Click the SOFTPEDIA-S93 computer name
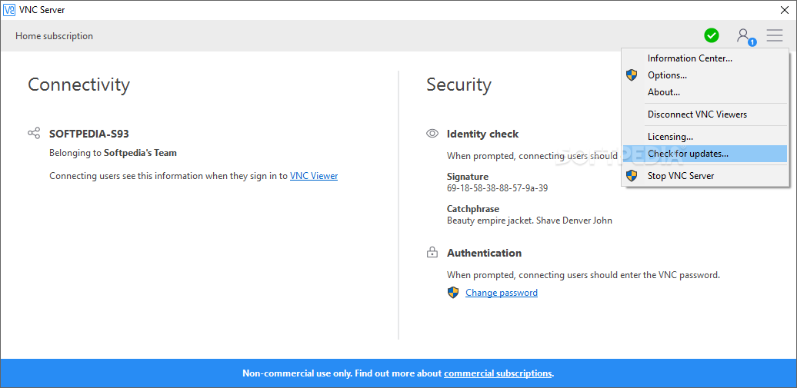The width and height of the screenshot is (797, 388). [89, 134]
